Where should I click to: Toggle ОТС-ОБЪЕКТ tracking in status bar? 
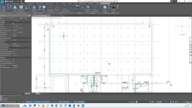click(46, 102)
